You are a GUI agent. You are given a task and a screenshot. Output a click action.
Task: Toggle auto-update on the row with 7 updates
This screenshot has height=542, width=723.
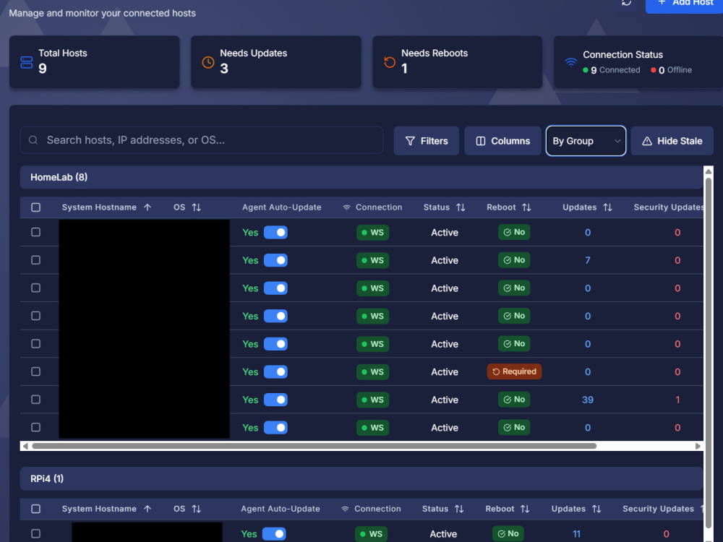click(x=275, y=260)
